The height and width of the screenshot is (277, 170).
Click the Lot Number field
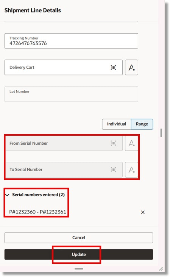click(x=71, y=94)
